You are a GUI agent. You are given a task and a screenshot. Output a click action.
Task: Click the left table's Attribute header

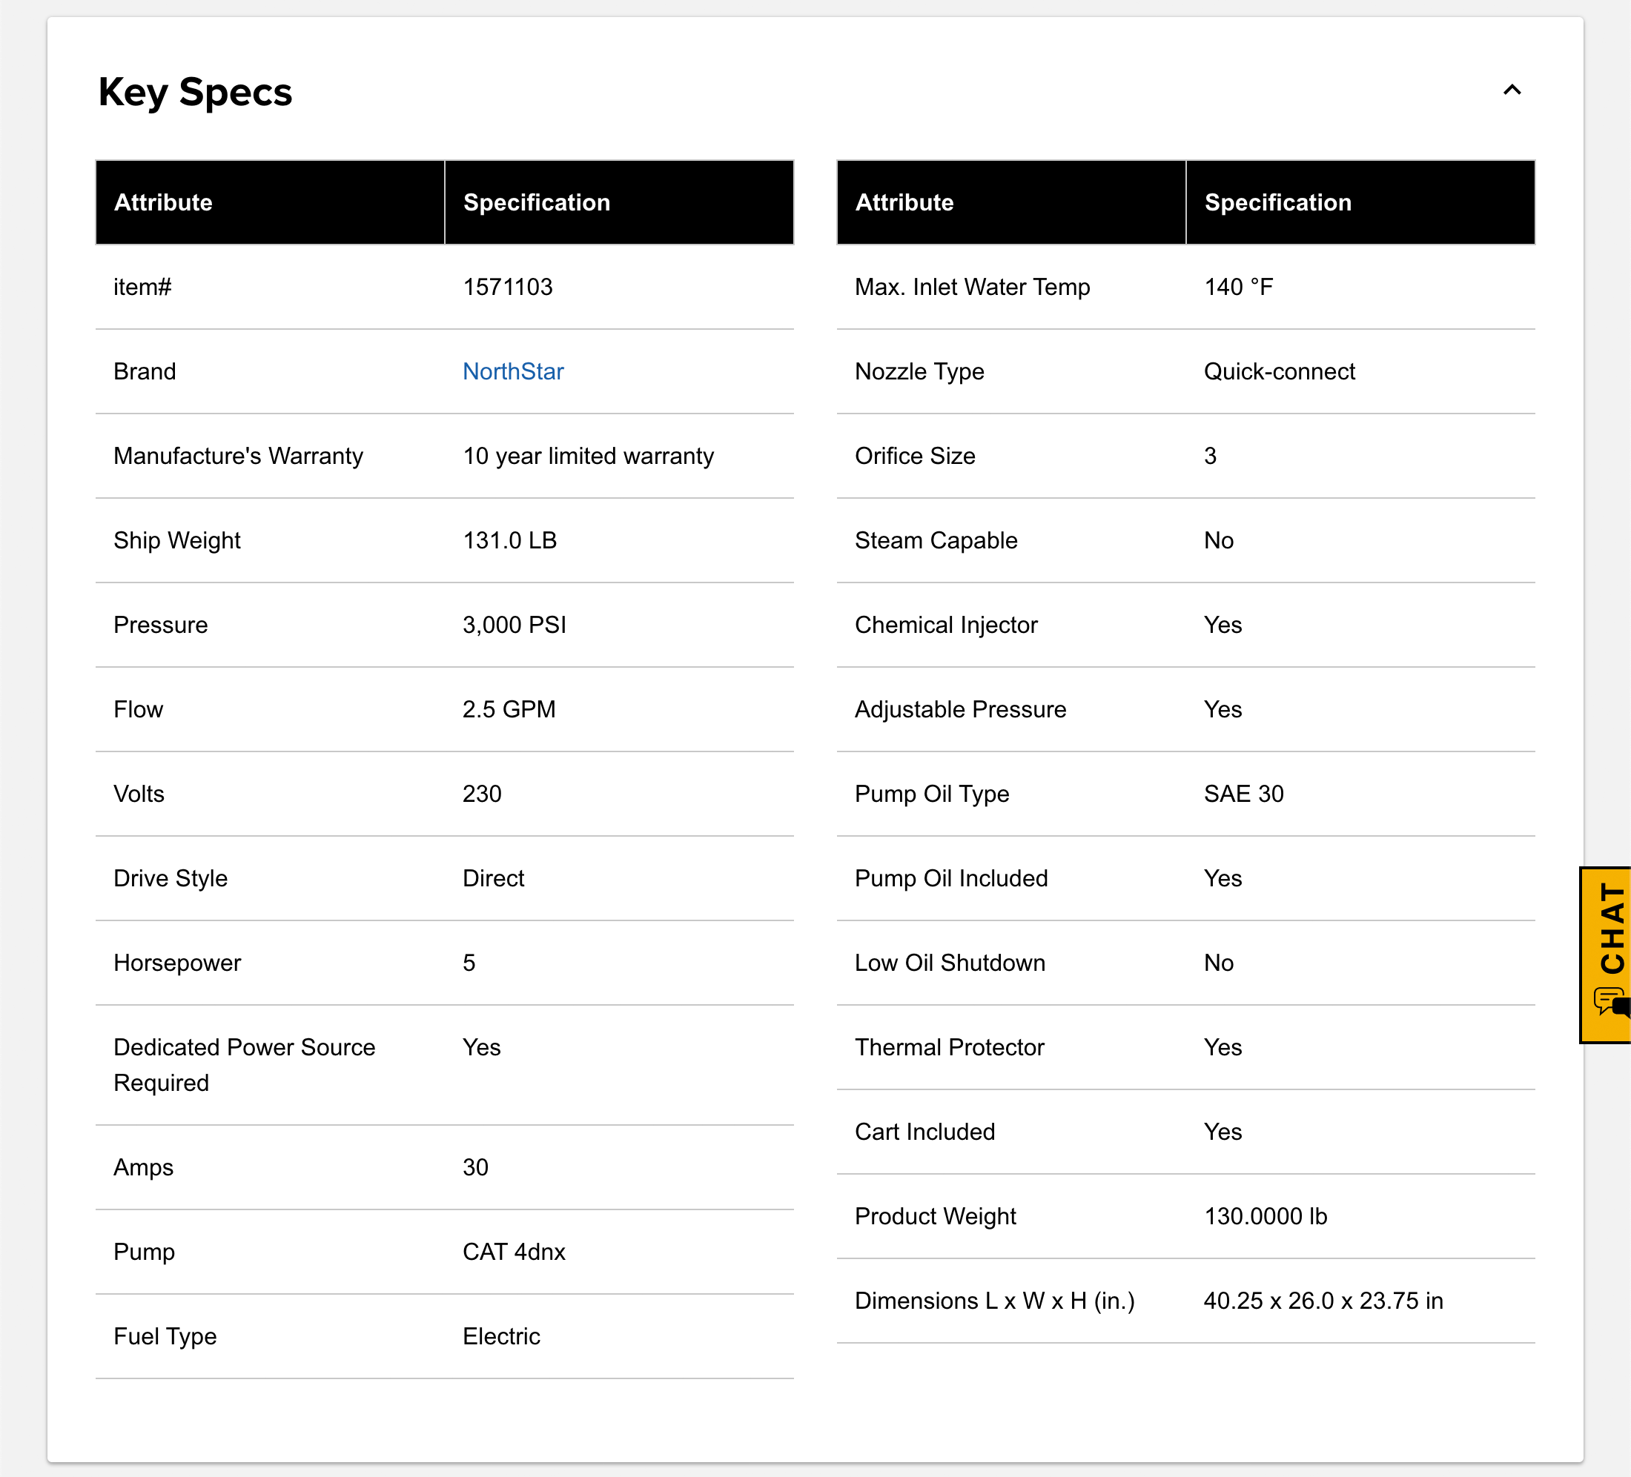pyautogui.click(x=163, y=202)
